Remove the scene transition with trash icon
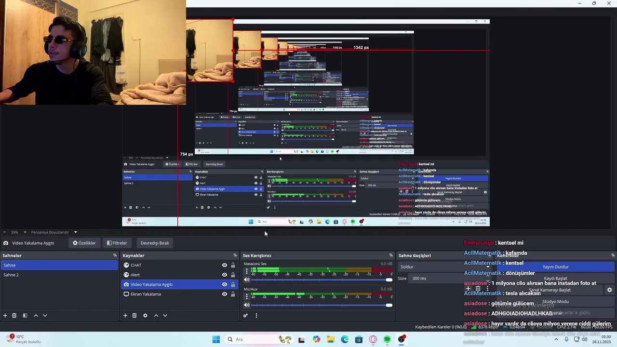This screenshot has height=347, width=617. click(x=478, y=289)
